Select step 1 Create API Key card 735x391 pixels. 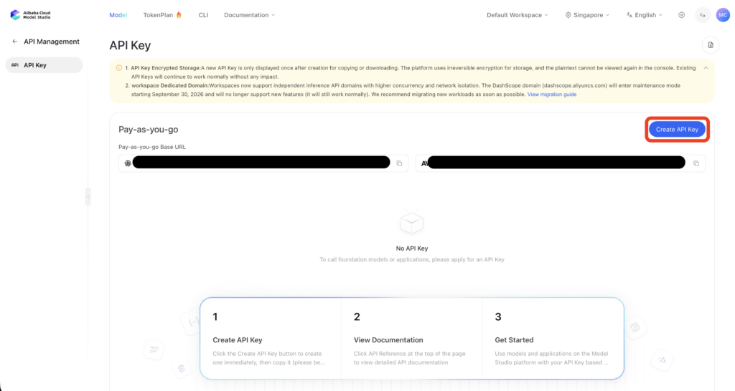coord(271,339)
